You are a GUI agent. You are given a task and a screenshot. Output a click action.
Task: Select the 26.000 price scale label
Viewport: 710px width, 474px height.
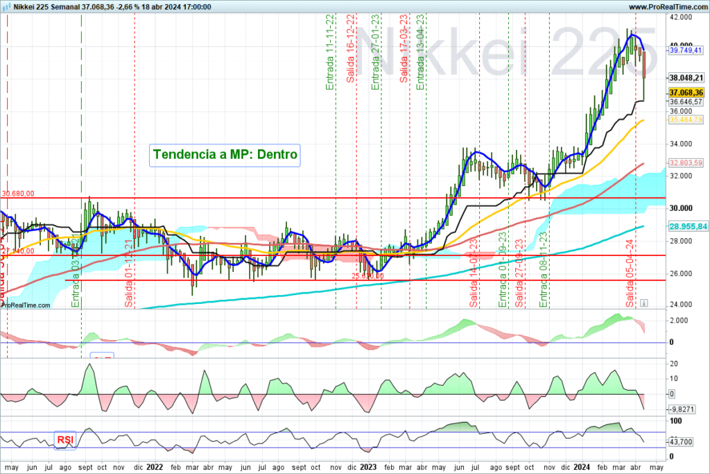pos(681,273)
